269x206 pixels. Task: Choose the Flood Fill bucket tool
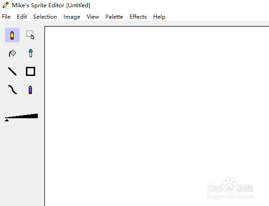coord(12,53)
